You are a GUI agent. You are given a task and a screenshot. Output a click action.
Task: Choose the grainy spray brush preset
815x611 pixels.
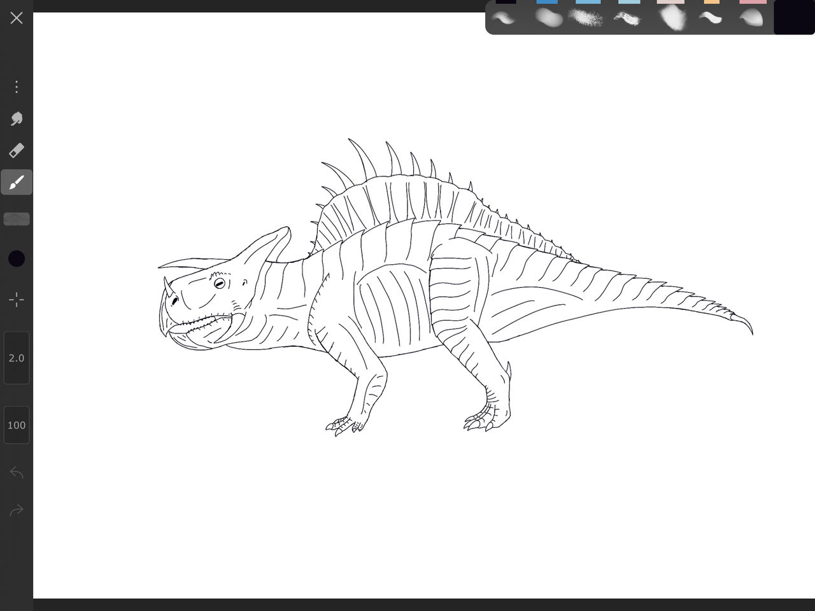pyautogui.click(x=586, y=18)
